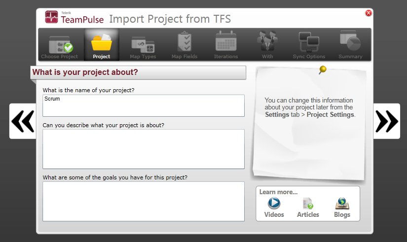Go to the Map Types step
Image resolution: width=407 pixels, height=242 pixels.
[143, 45]
